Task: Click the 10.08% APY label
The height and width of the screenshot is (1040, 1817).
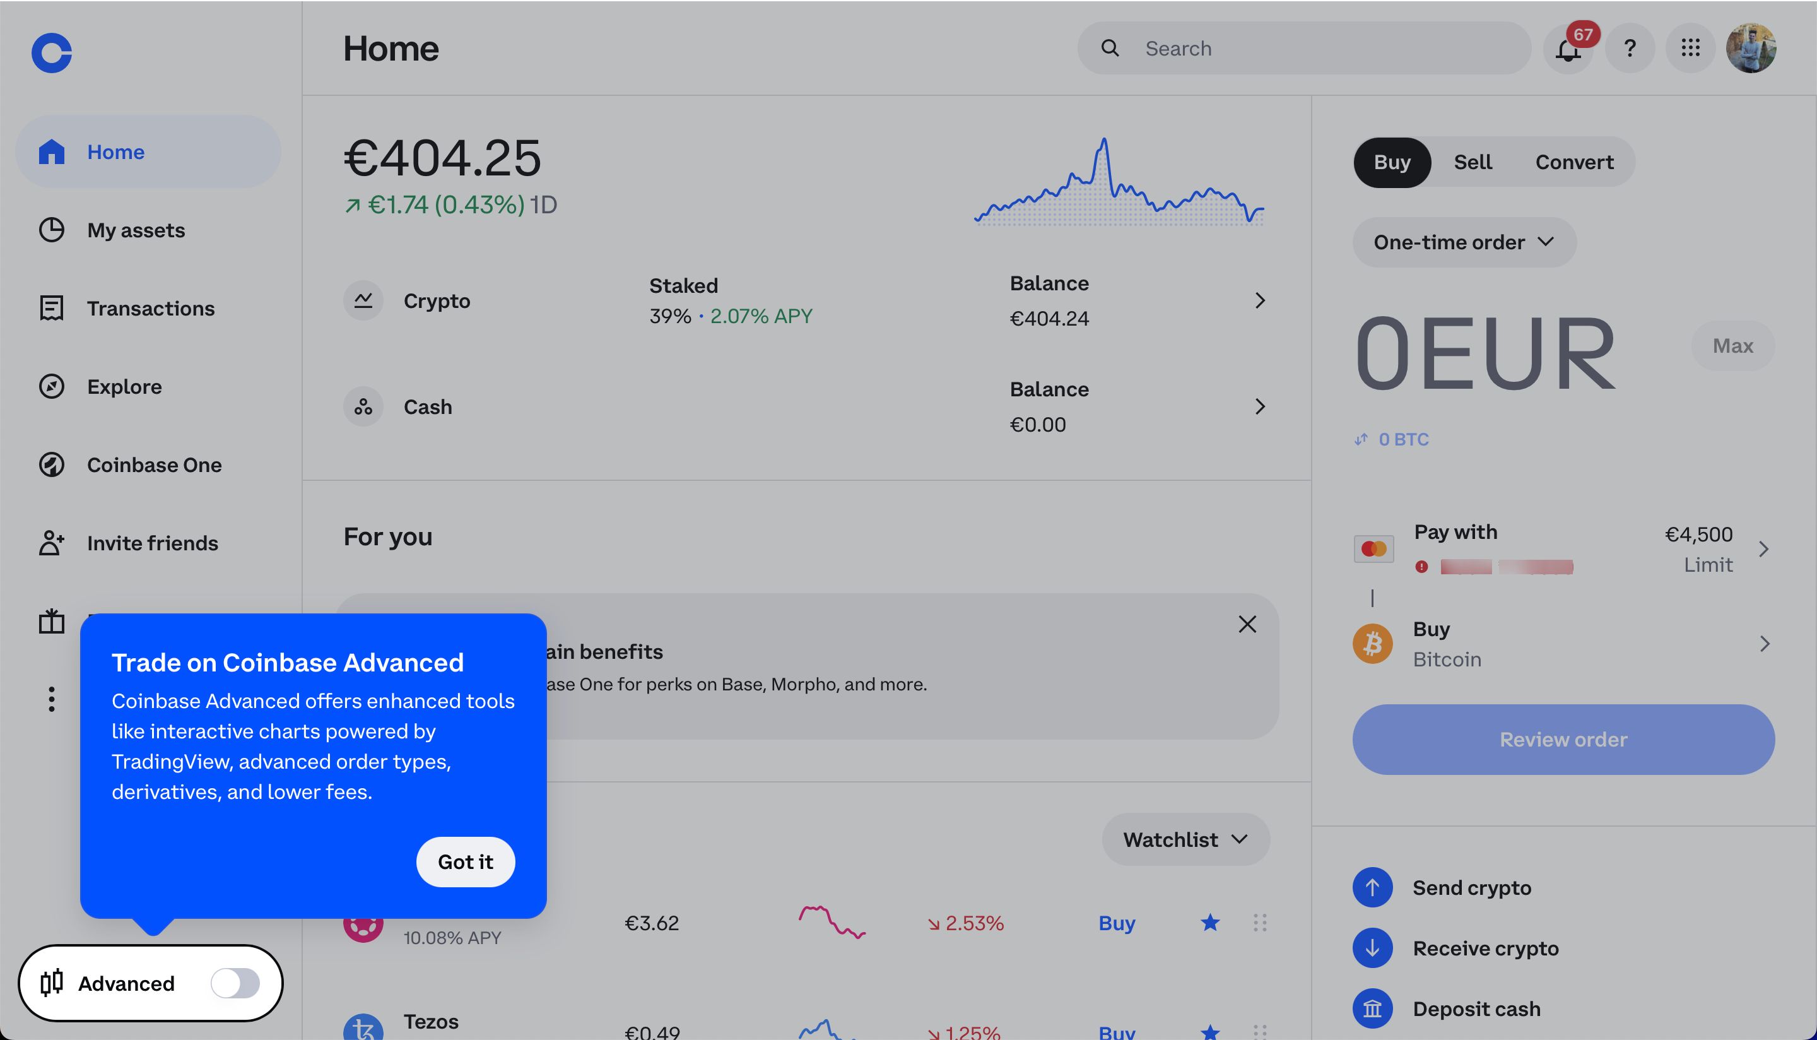Action: [x=452, y=937]
